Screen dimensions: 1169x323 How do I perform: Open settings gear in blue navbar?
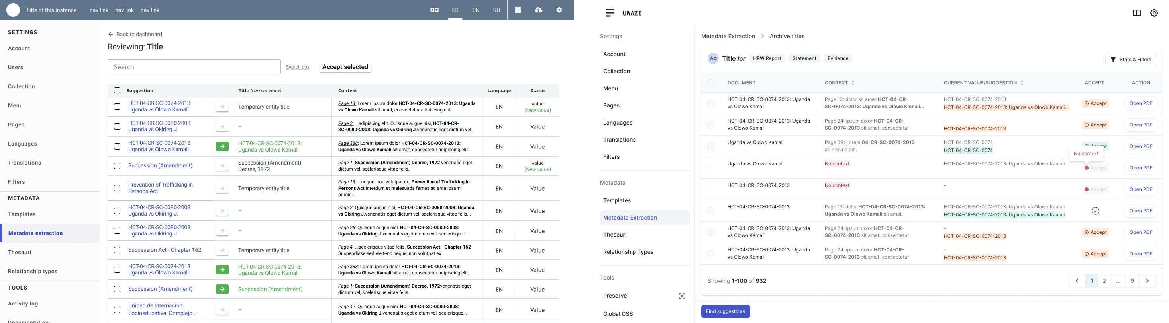pos(559,10)
